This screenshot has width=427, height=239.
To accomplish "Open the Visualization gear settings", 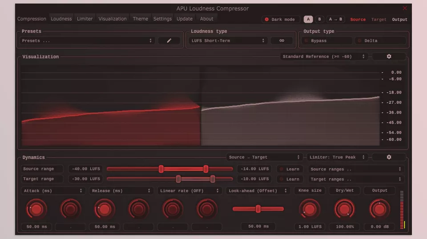I will point(389,56).
